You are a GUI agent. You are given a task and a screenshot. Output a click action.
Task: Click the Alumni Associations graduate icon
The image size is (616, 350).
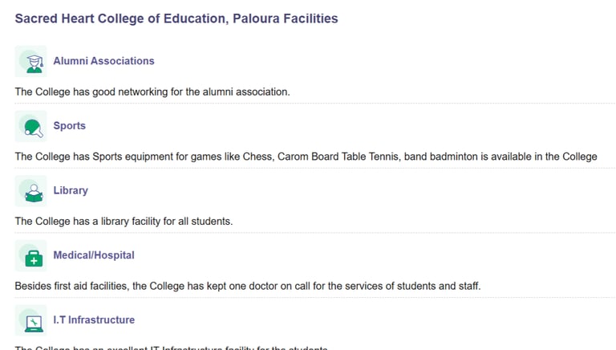coord(30,61)
